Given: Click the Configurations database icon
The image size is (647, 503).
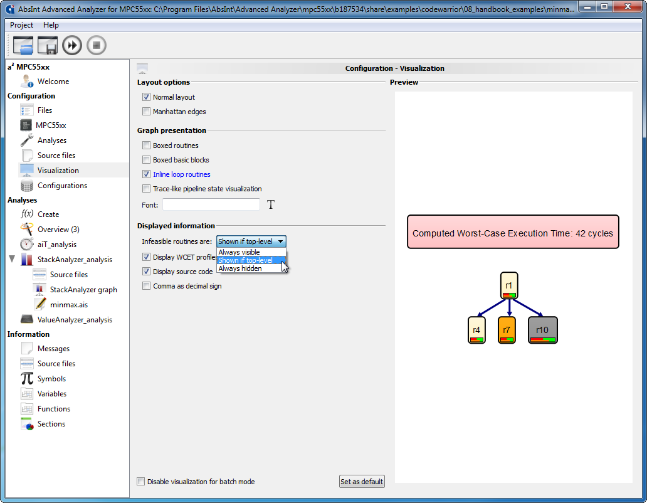Looking at the screenshot, I should pos(27,186).
